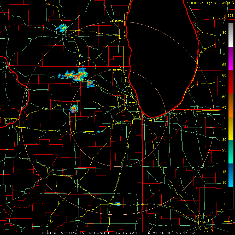Click the scale value 40
Image resolution: width=235 pixels, height=235 pixels.
[x=224, y=118]
